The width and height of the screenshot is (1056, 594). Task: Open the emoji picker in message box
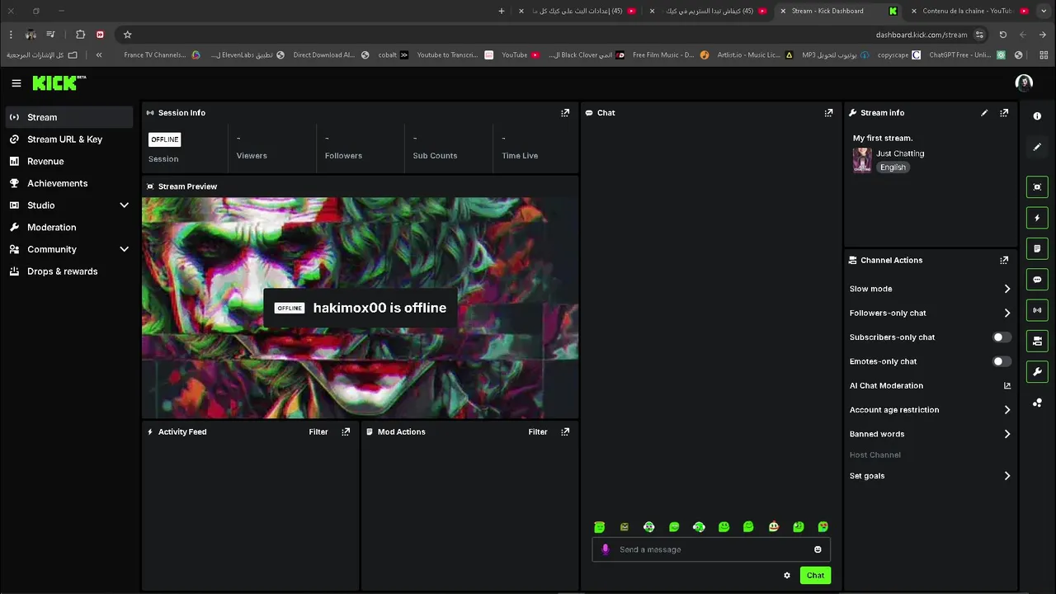click(x=818, y=549)
